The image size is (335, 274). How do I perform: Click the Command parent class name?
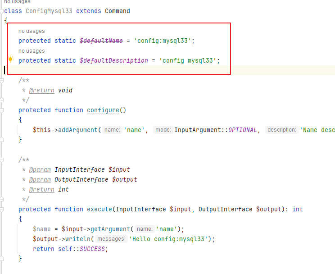tap(117, 11)
